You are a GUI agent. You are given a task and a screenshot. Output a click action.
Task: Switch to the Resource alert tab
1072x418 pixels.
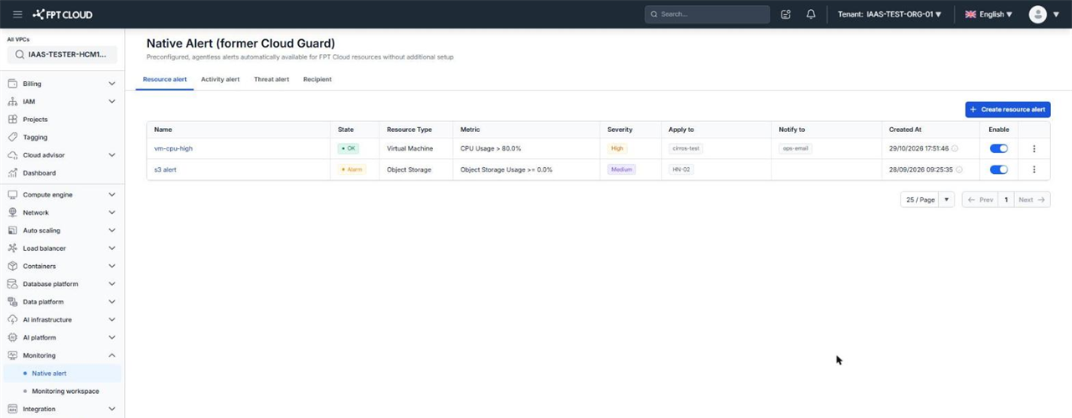165,79
